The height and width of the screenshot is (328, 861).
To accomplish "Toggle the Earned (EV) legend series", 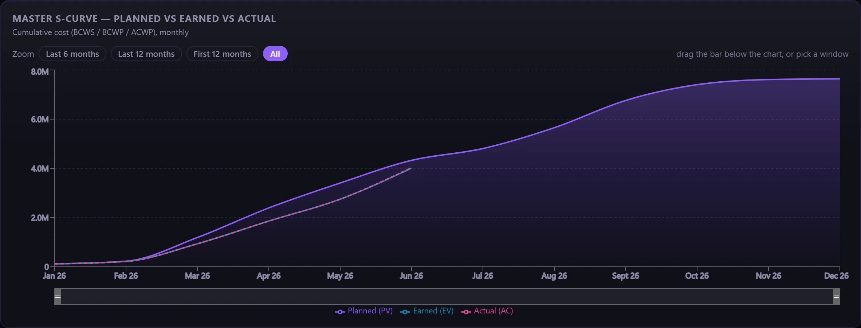I will [x=427, y=311].
